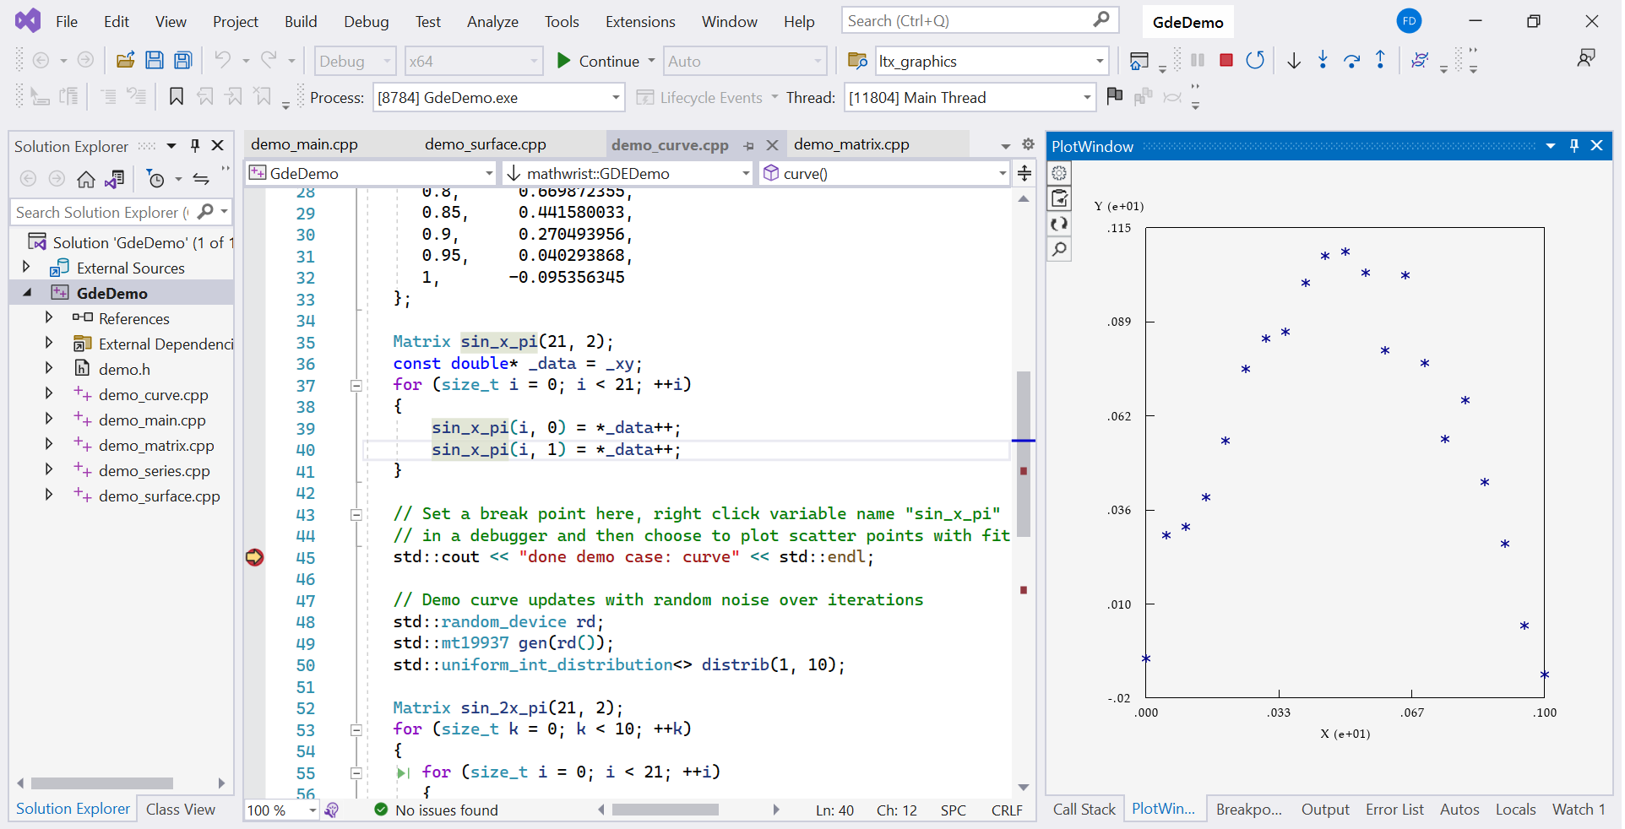Click Lifecycle Events button
Image resolution: width=1625 pixels, height=829 pixels.
(x=701, y=97)
